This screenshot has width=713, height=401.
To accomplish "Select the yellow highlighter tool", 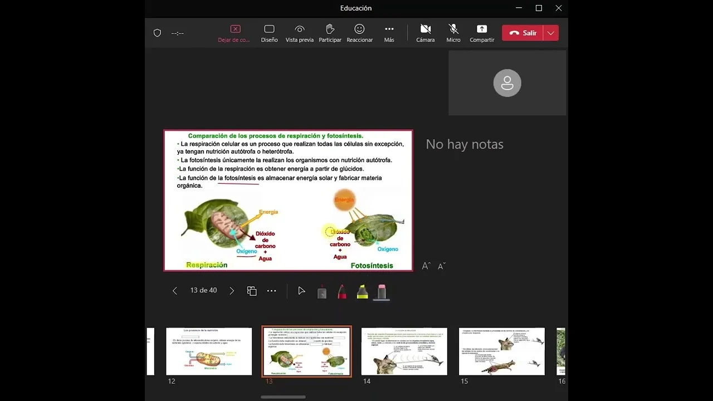I will pos(362,291).
